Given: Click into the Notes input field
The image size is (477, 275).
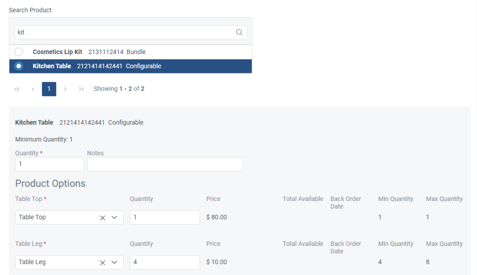Looking at the screenshot, I should (165, 164).
